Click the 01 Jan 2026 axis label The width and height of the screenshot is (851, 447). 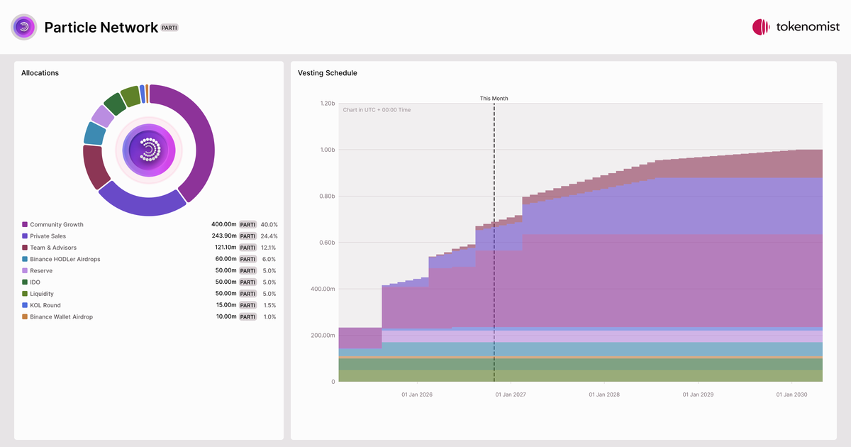point(417,394)
